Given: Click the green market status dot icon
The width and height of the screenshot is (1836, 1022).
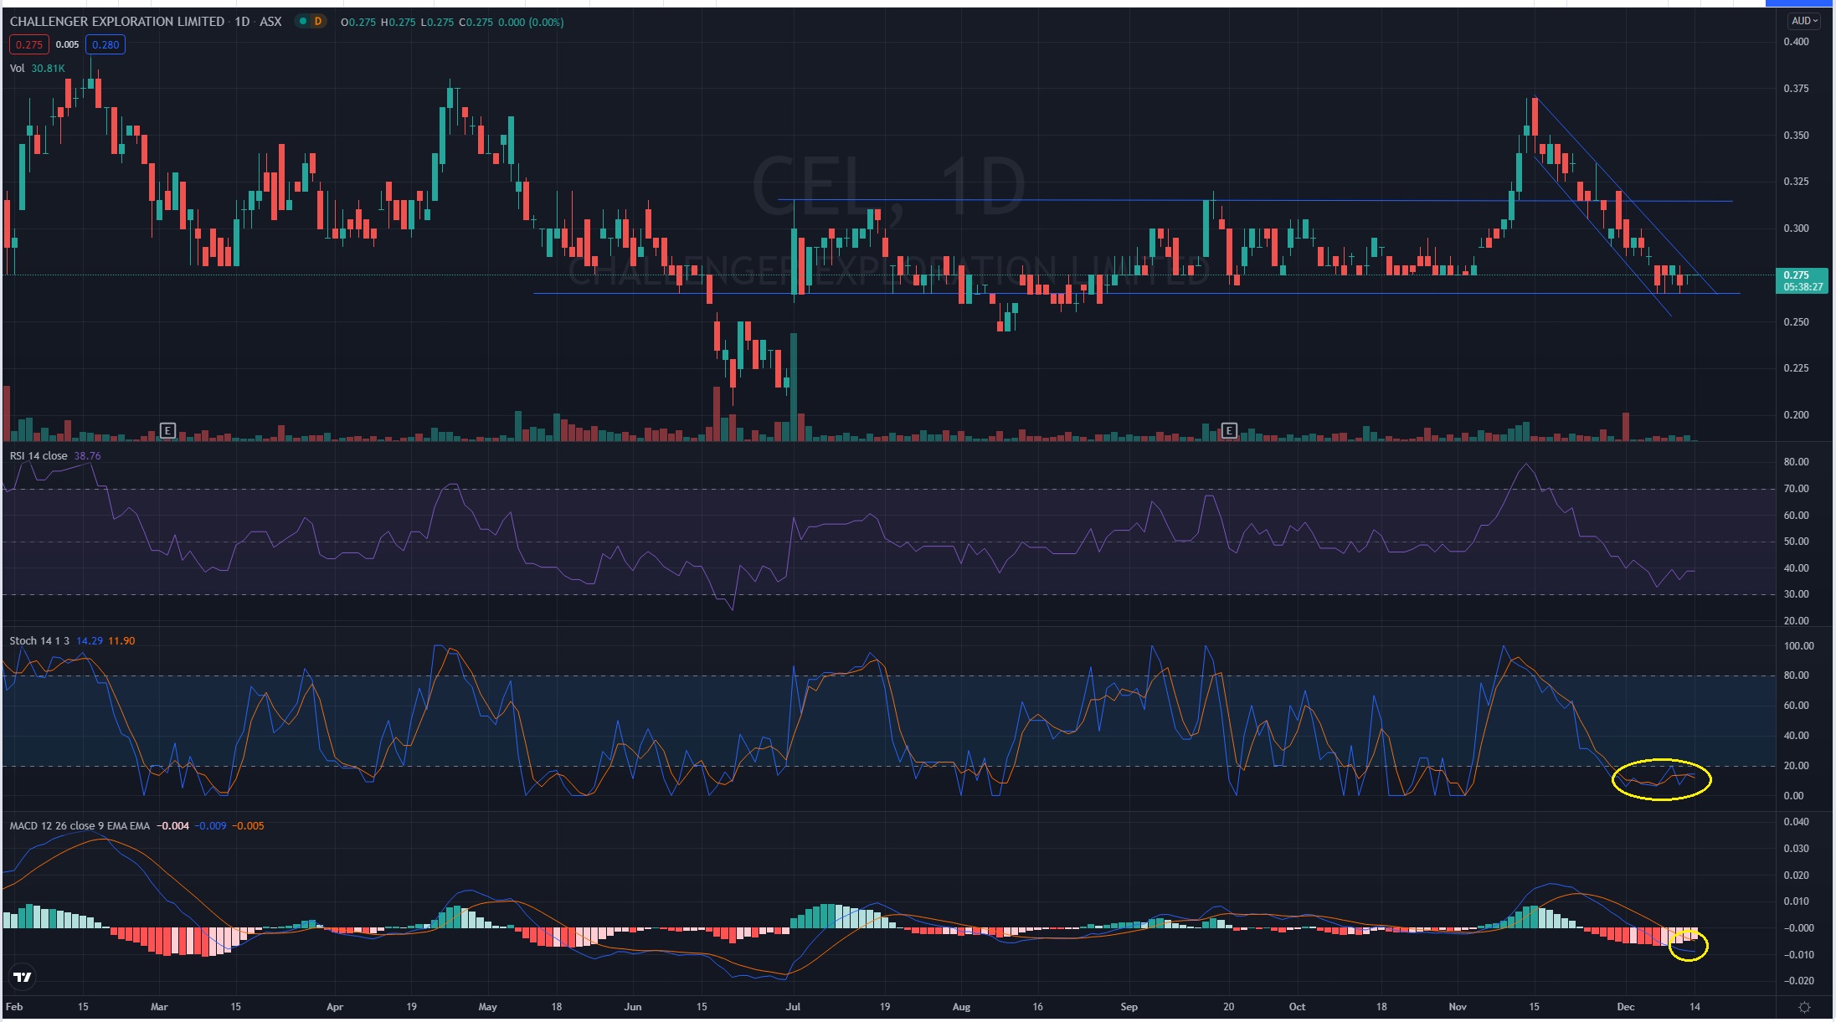Looking at the screenshot, I should (302, 22).
